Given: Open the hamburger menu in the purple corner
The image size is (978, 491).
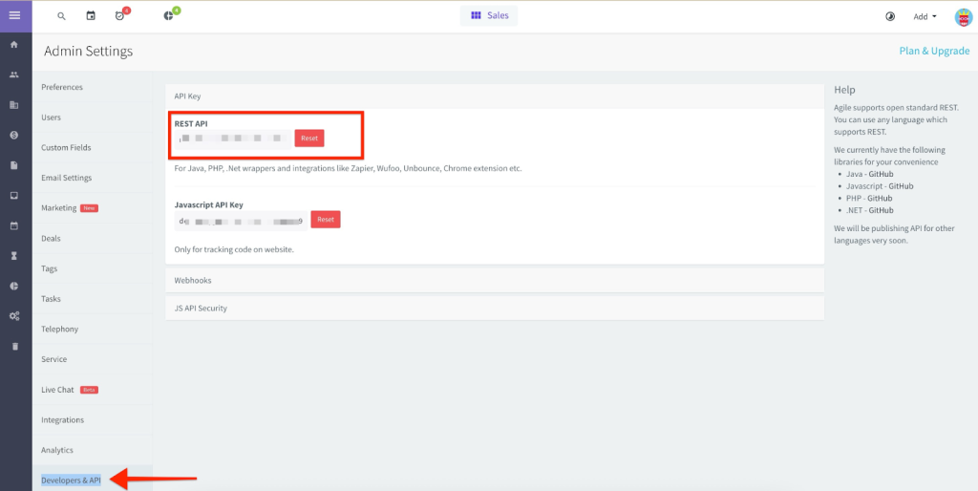Looking at the screenshot, I should pyautogui.click(x=14, y=15).
